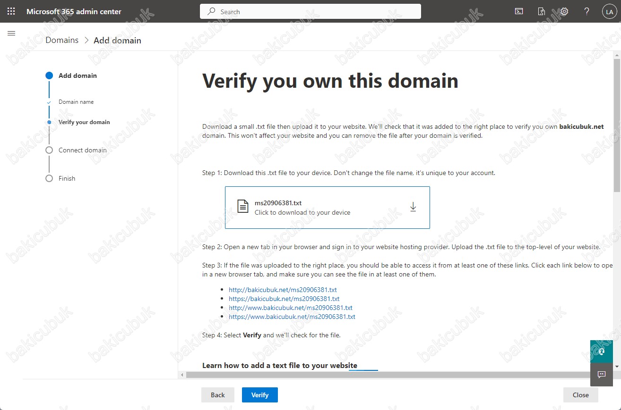Select the Domain name step

(x=76, y=102)
